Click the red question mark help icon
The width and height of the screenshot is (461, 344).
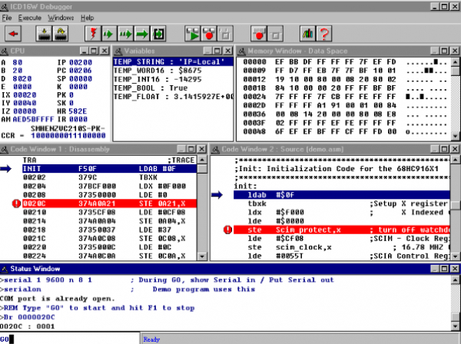325,34
